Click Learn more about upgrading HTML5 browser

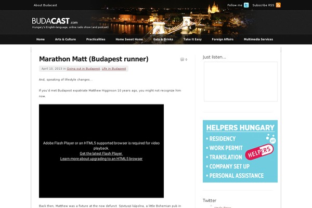click(101, 159)
